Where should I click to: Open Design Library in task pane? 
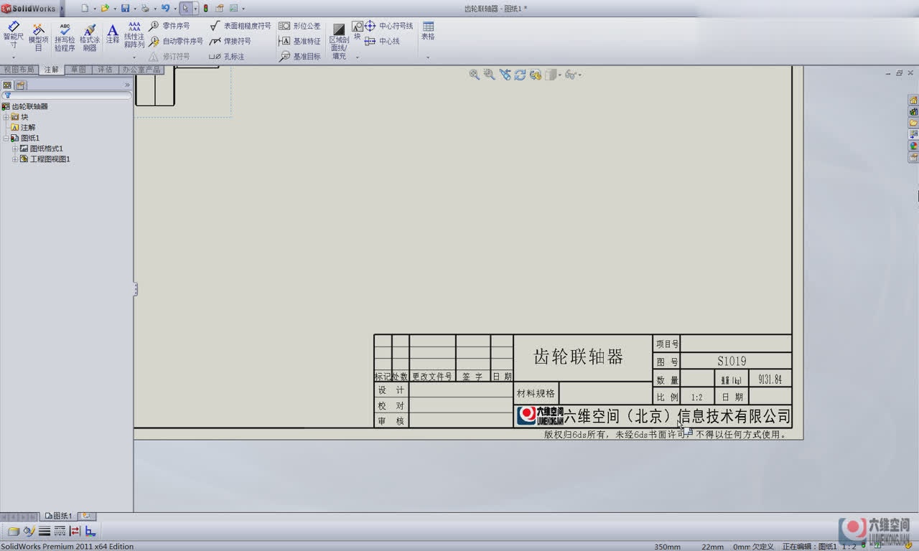point(913,112)
